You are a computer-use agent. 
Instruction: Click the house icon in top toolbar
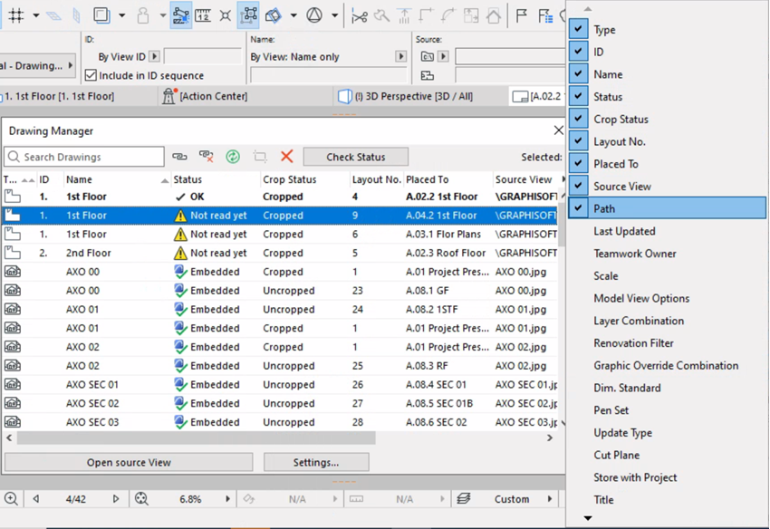[494, 16]
